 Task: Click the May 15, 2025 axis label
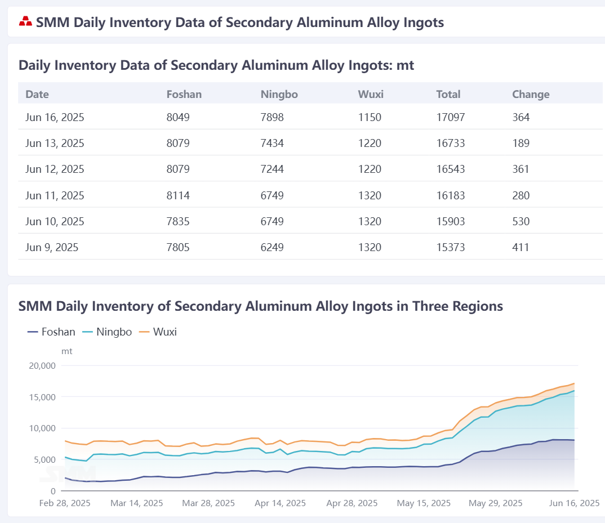coord(424,503)
